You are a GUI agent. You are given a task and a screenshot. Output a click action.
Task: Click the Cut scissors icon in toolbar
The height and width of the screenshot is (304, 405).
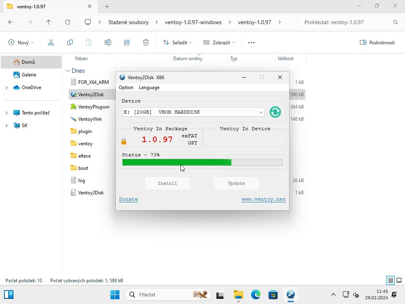51,42
